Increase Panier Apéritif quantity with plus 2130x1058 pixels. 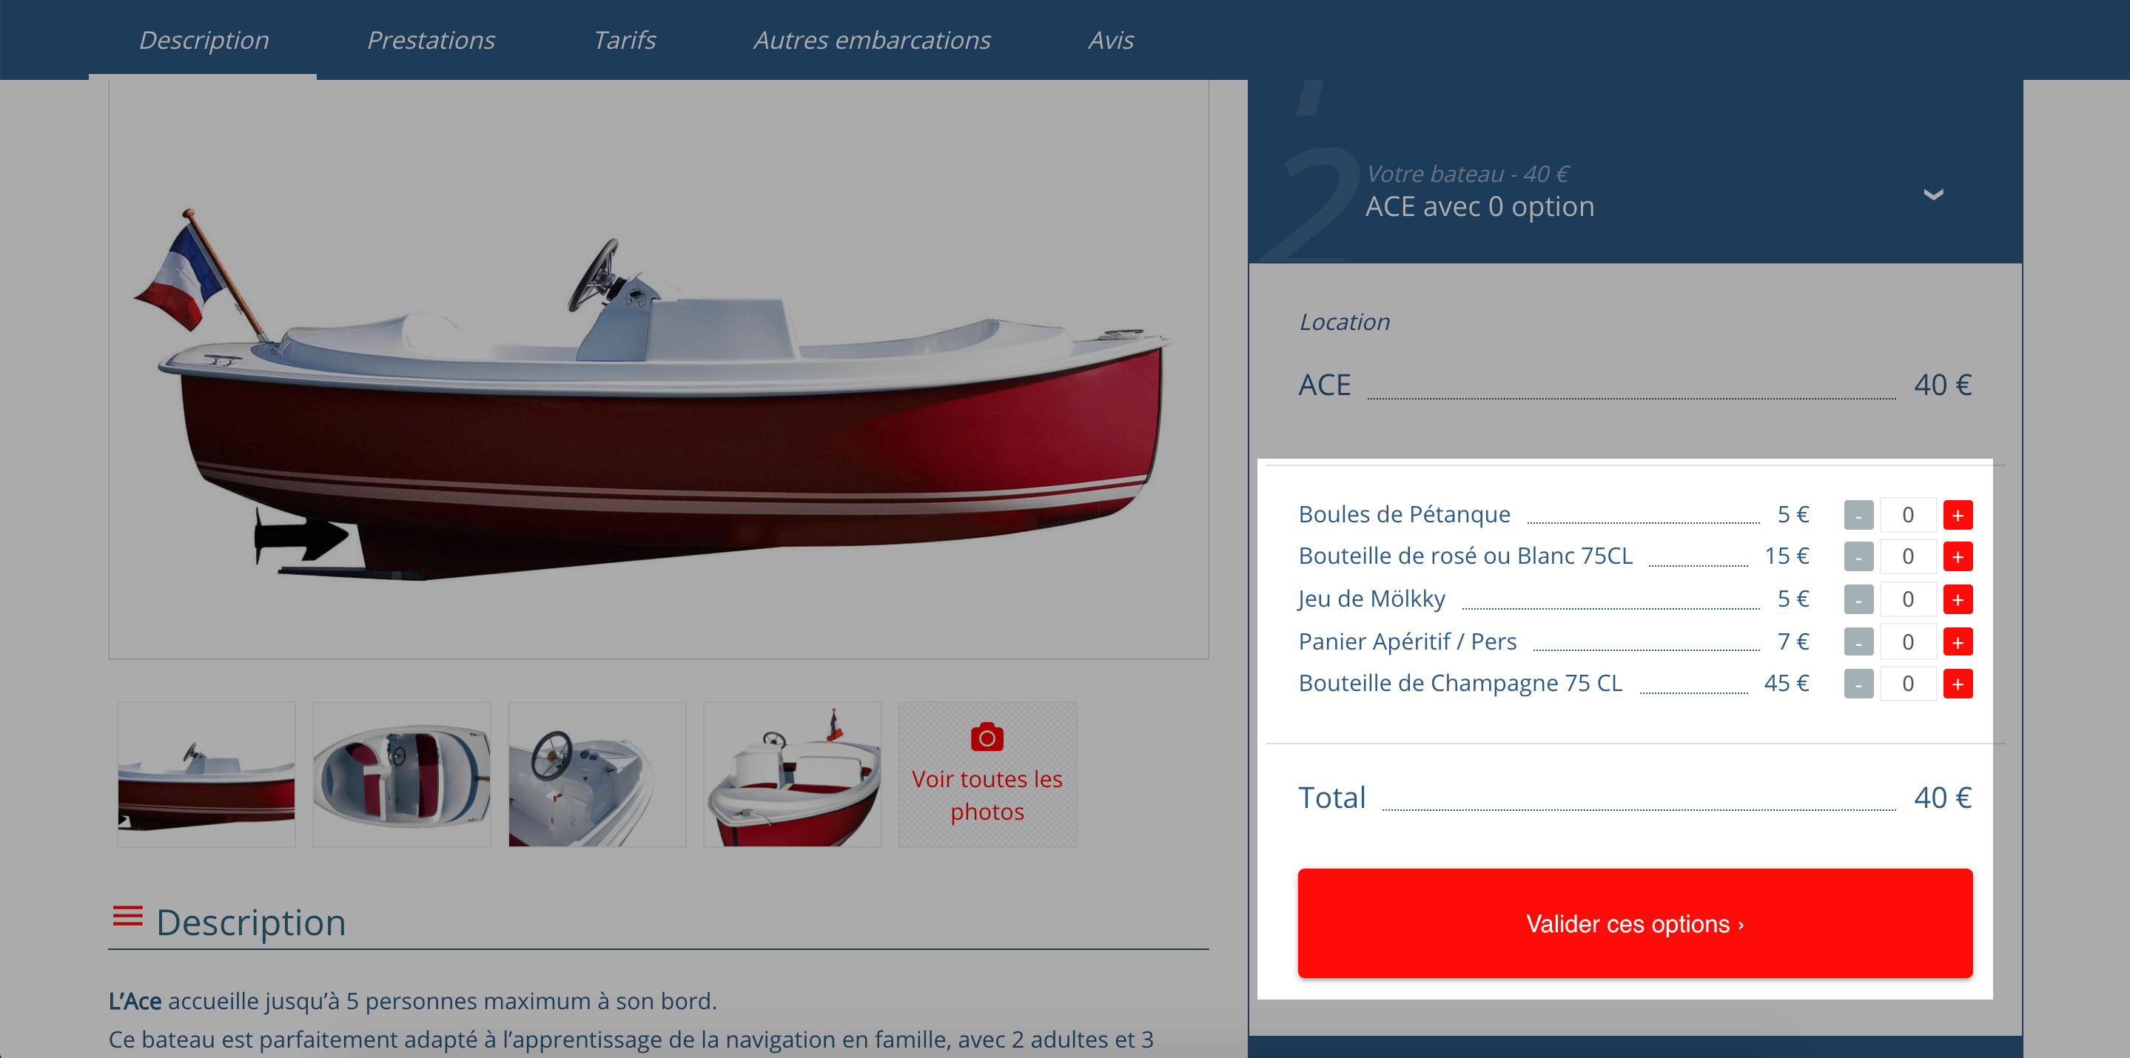[1957, 641]
